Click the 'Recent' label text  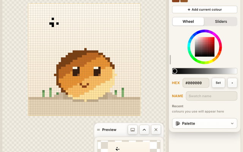[178, 106]
